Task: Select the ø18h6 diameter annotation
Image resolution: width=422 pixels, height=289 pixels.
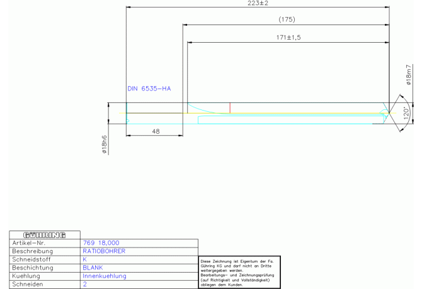Action: pyautogui.click(x=105, y=144)
